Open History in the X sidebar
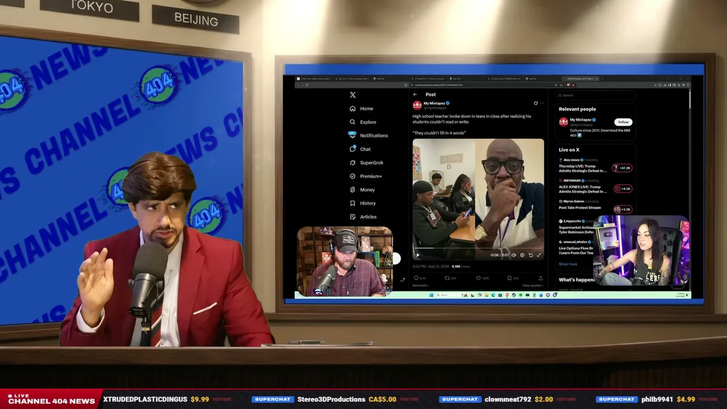Screen dimensions: 727x409 pyautogui.click(x=362, y=203)
